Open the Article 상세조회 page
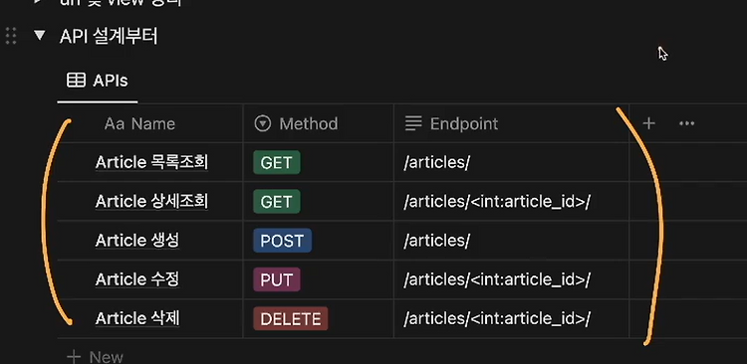Screen dimensions: 747x364 point(151,202)
